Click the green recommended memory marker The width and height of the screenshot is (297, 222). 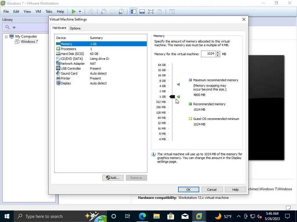point(178,97)
